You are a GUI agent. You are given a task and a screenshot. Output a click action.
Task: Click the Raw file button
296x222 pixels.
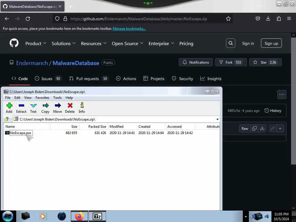[x=245, y=129]
